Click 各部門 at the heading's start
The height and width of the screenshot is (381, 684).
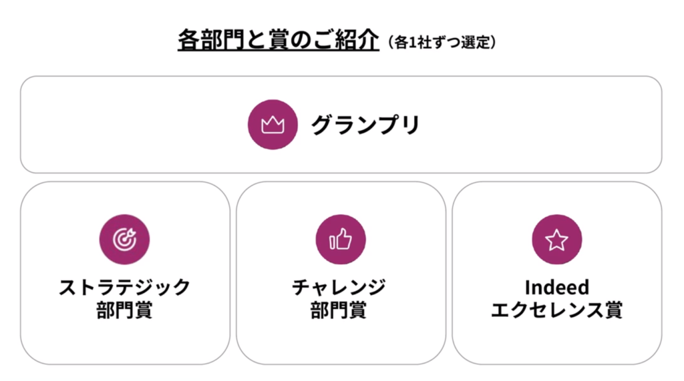pos(204,41)
